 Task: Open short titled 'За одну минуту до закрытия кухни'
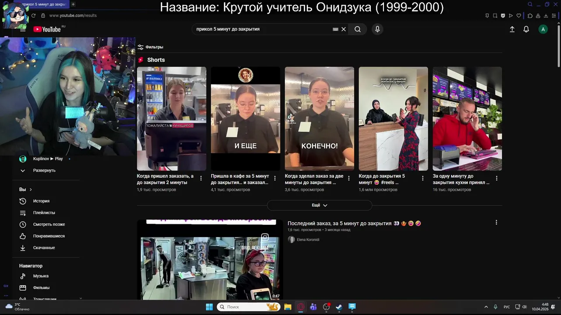point(461,179)
